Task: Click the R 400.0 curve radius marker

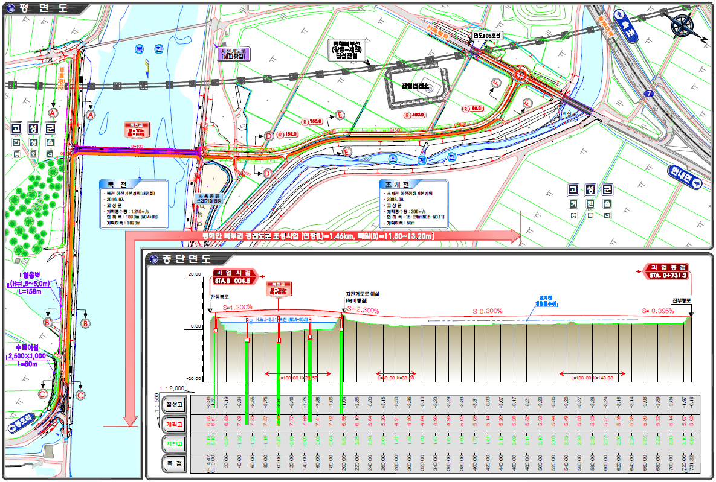Action: [415, 115]
